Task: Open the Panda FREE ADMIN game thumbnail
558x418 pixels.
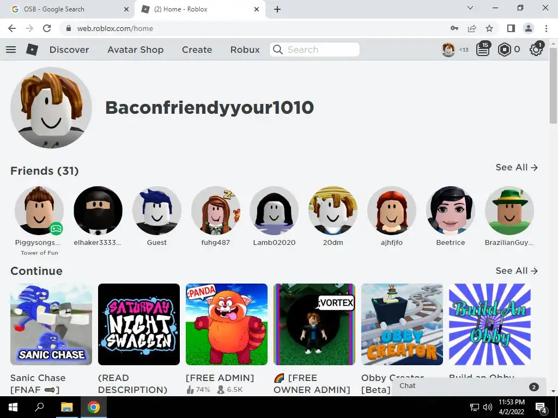Action: tap(227, 324)
